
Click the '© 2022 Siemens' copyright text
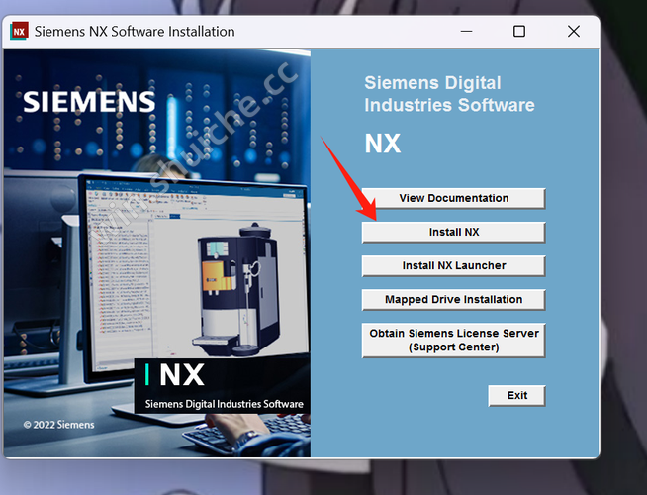tap(59, 425)
